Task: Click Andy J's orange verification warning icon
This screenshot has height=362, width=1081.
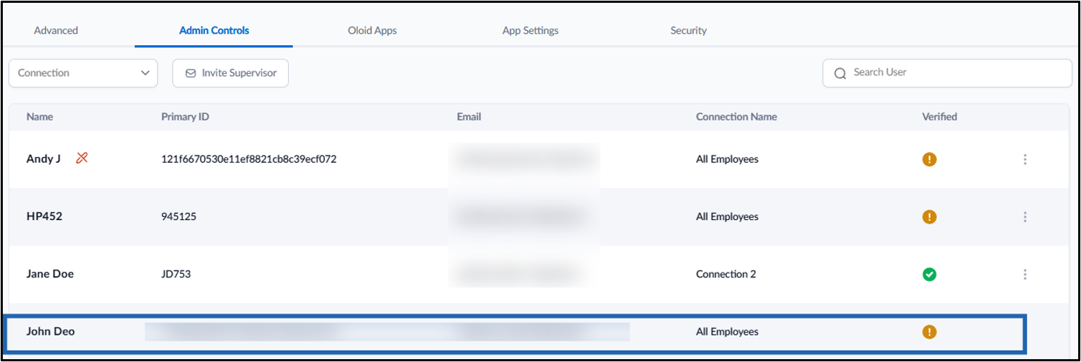Action: coord(929,159)
